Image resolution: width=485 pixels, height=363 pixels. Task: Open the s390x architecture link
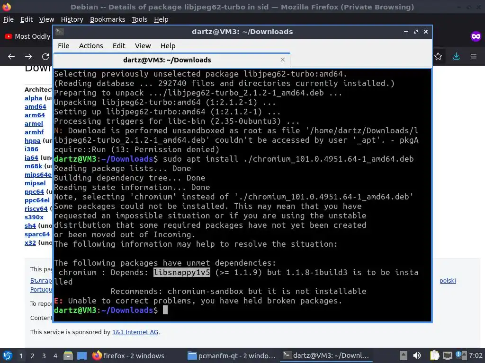tap(34, 217)
